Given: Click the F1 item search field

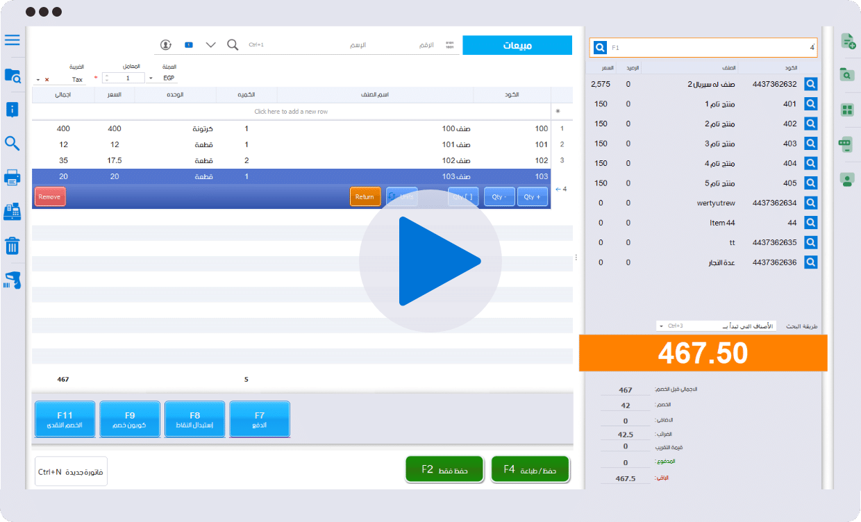Looking at the screenshot, I should point(708,48).
